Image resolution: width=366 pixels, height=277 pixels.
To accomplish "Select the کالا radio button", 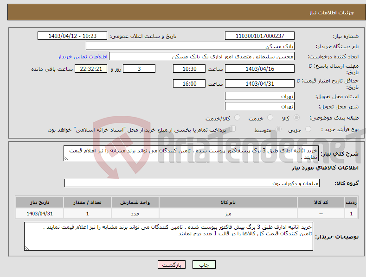I will coord(296,118).
